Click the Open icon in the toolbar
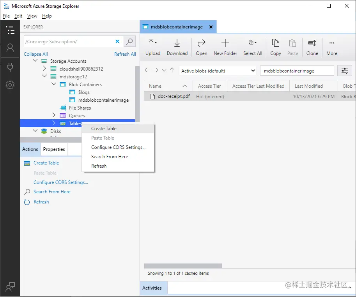The height and width of the screenshot is (297, 356). click(x=202, y=47)
